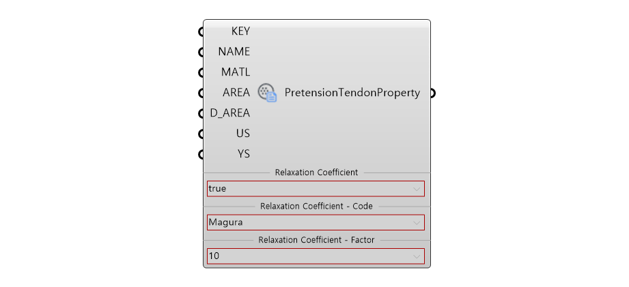The height and width of the screenshot is (287, 629).
Task: Click the YS input connector
Action: (x=201, y=154)
